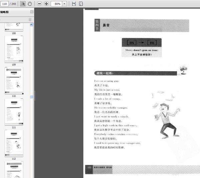This screenshot has height=178, width=200.
Task: Fit one full page to window
Action: [x=81, y=4]
